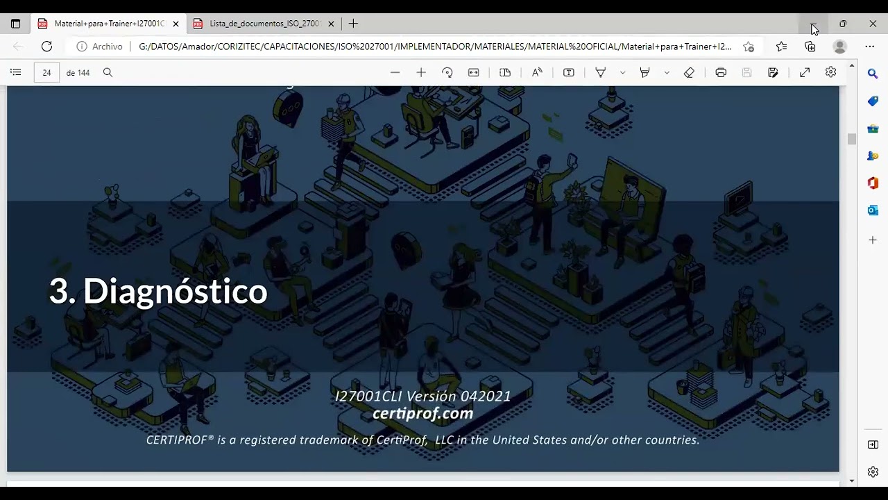The image size is (888, 500).
Task: Open the PDF search tool
Action: click(108, 72)
